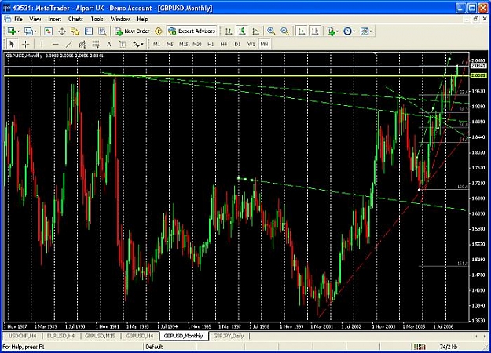Image resolution: width=491 pixels, height=353 pixels.
Task: Switch to the M5 timeframe
Action: click(170, 45)
